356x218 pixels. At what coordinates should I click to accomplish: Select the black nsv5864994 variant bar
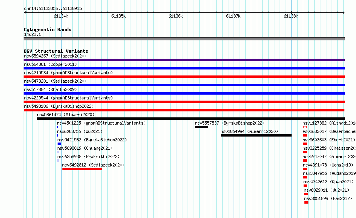click(256, 135)
